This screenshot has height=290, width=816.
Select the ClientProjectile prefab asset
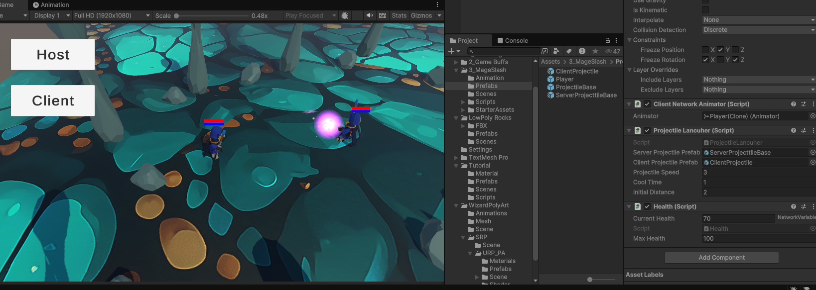pos(573,71)
